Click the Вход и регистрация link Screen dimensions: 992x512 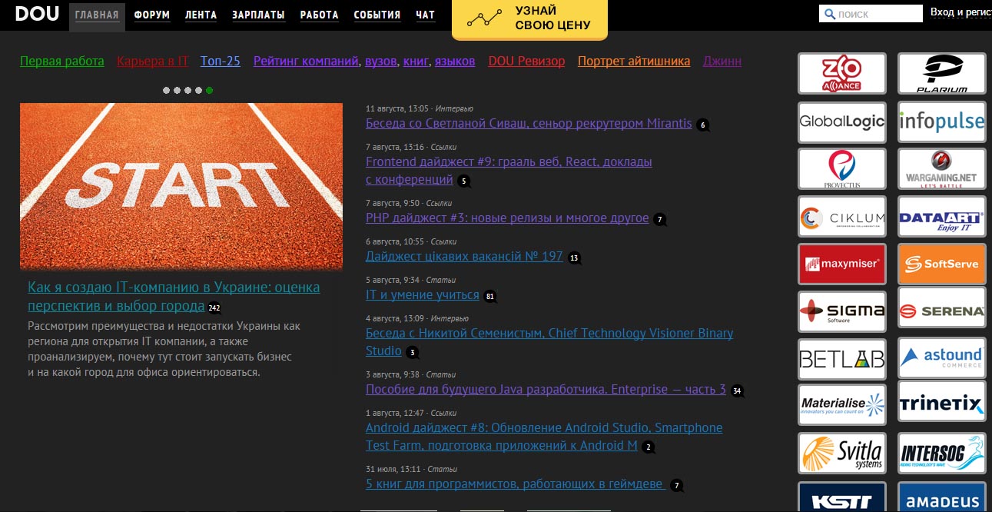pos(960,12)
